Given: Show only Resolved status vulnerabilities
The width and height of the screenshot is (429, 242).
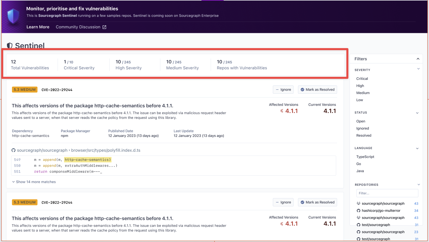Looking at the screenshot, I should (x=364, y=136).
